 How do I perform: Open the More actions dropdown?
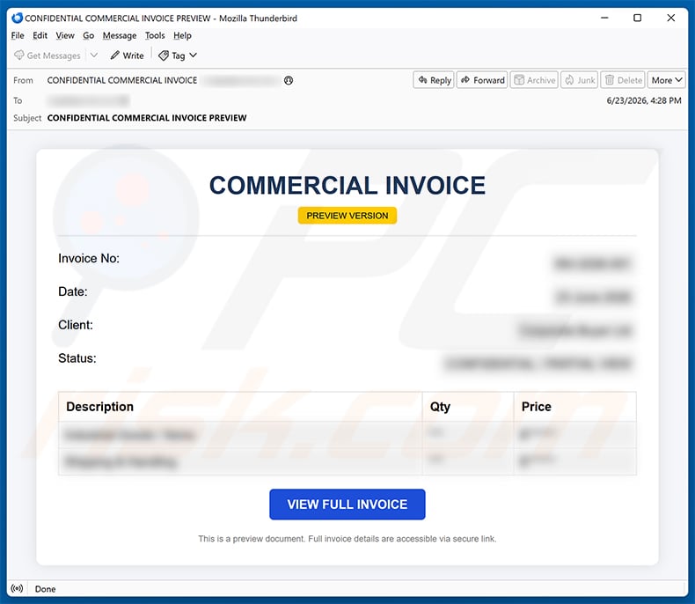click(667, 80)
